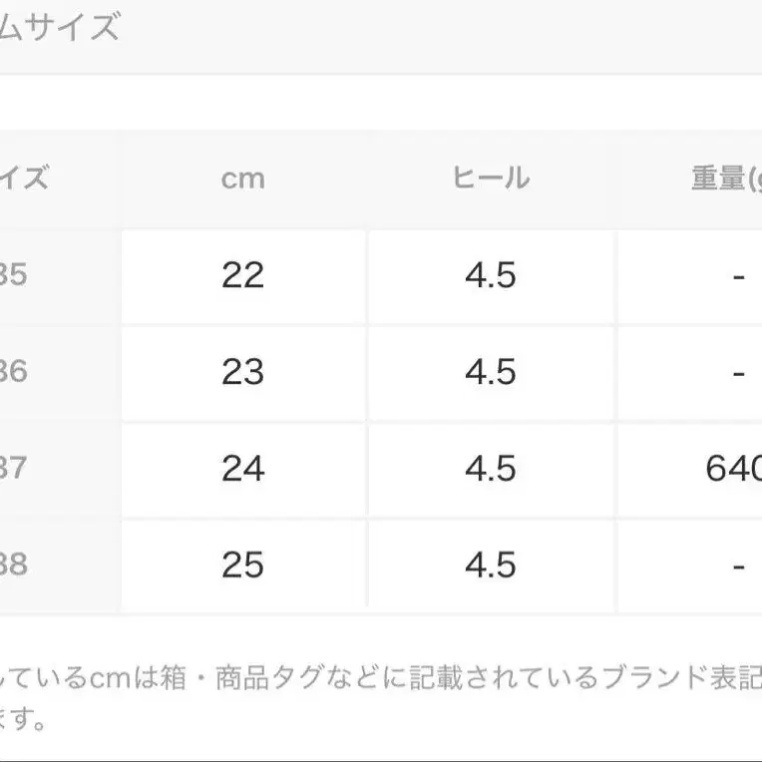This screenshot has width=762, height=762.
Task: Click the size 35 row label
Action: [15, 275]
